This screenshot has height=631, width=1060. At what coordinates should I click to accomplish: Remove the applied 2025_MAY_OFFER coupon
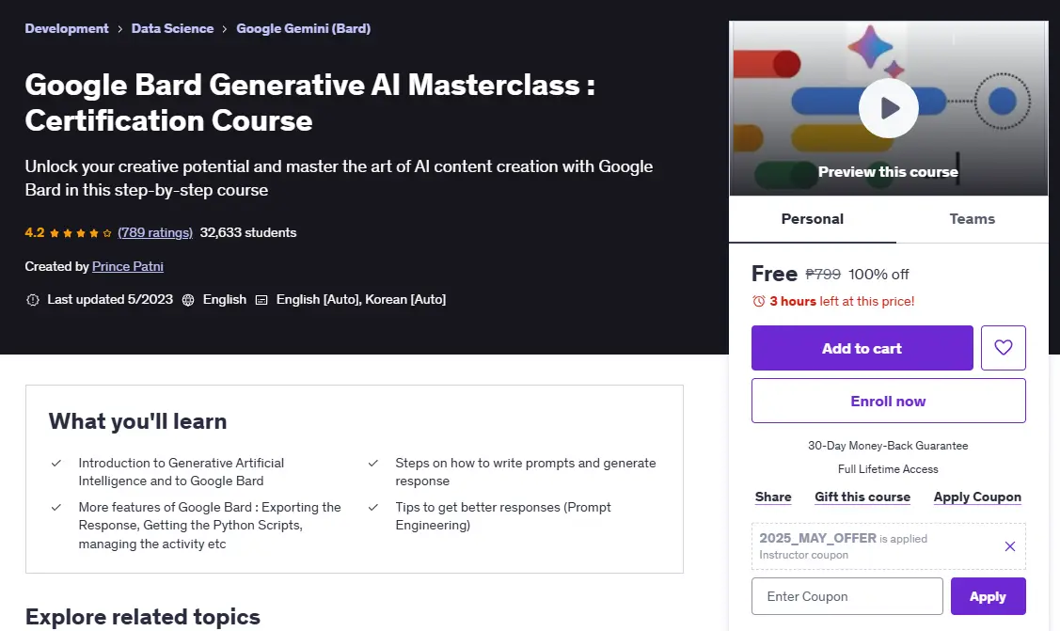tap(1010, 545)
